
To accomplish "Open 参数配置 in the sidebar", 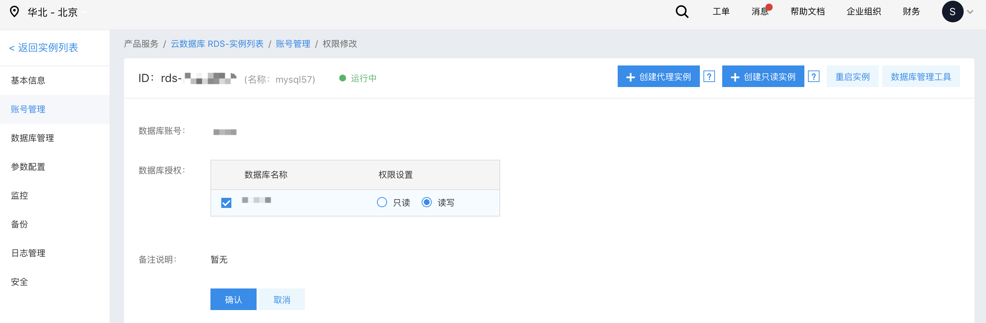I will tap(28, 167).
